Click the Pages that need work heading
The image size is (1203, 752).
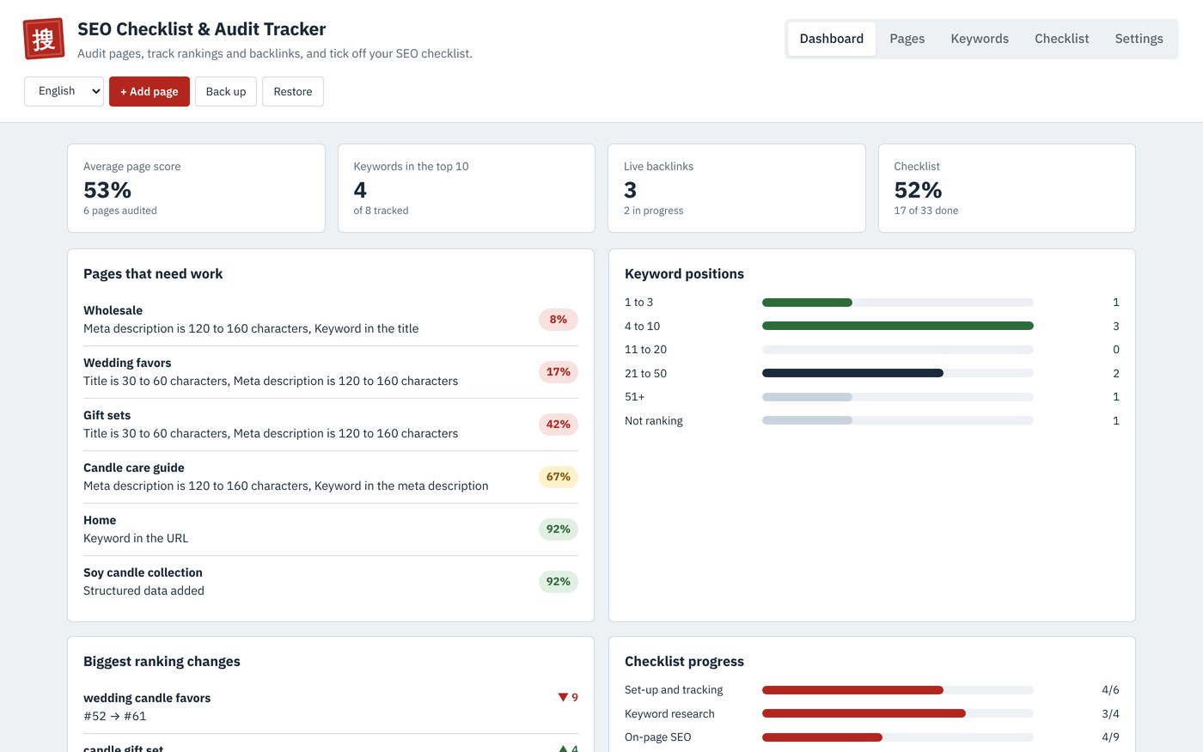tap(153, 273)
